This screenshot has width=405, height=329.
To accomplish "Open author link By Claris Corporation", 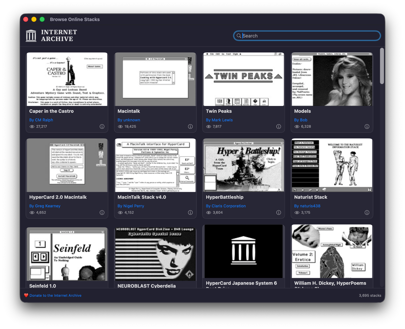I will (x=226, y=206).
